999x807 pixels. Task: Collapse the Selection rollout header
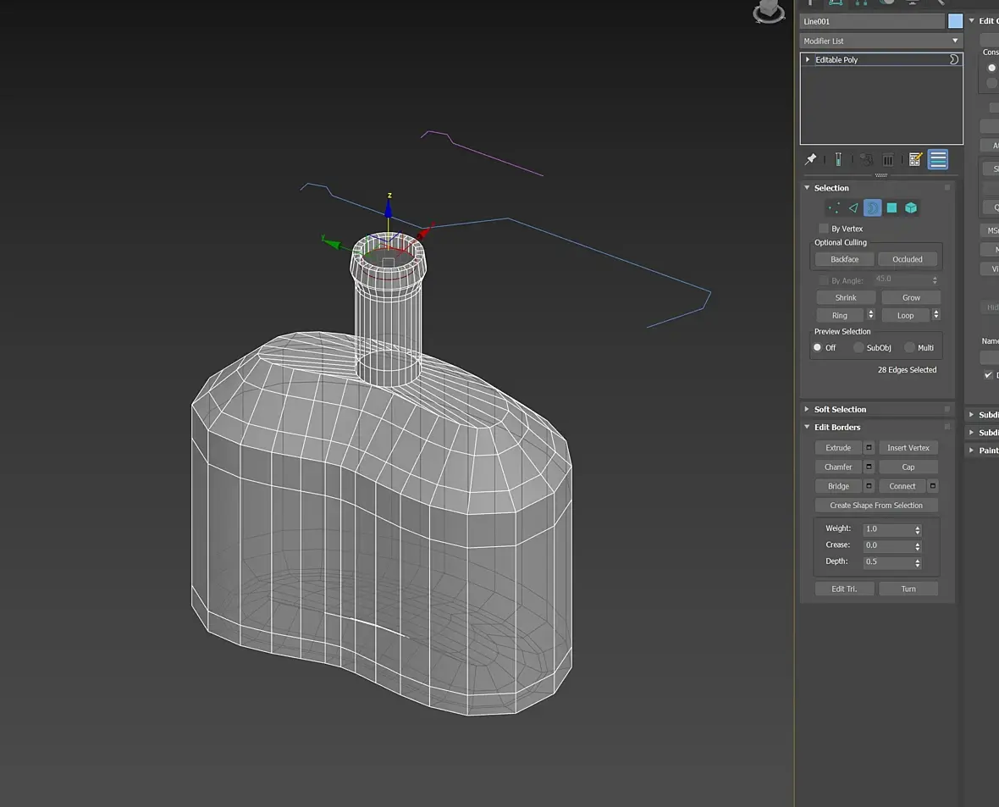click(831, 188)
